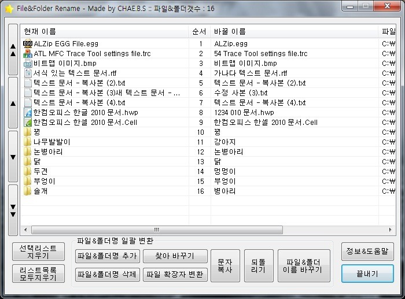The width and height of the screenshot is (405, 299).
Task: Click the 리스트목록 모두지우기 button
Action: coord(38,274)
